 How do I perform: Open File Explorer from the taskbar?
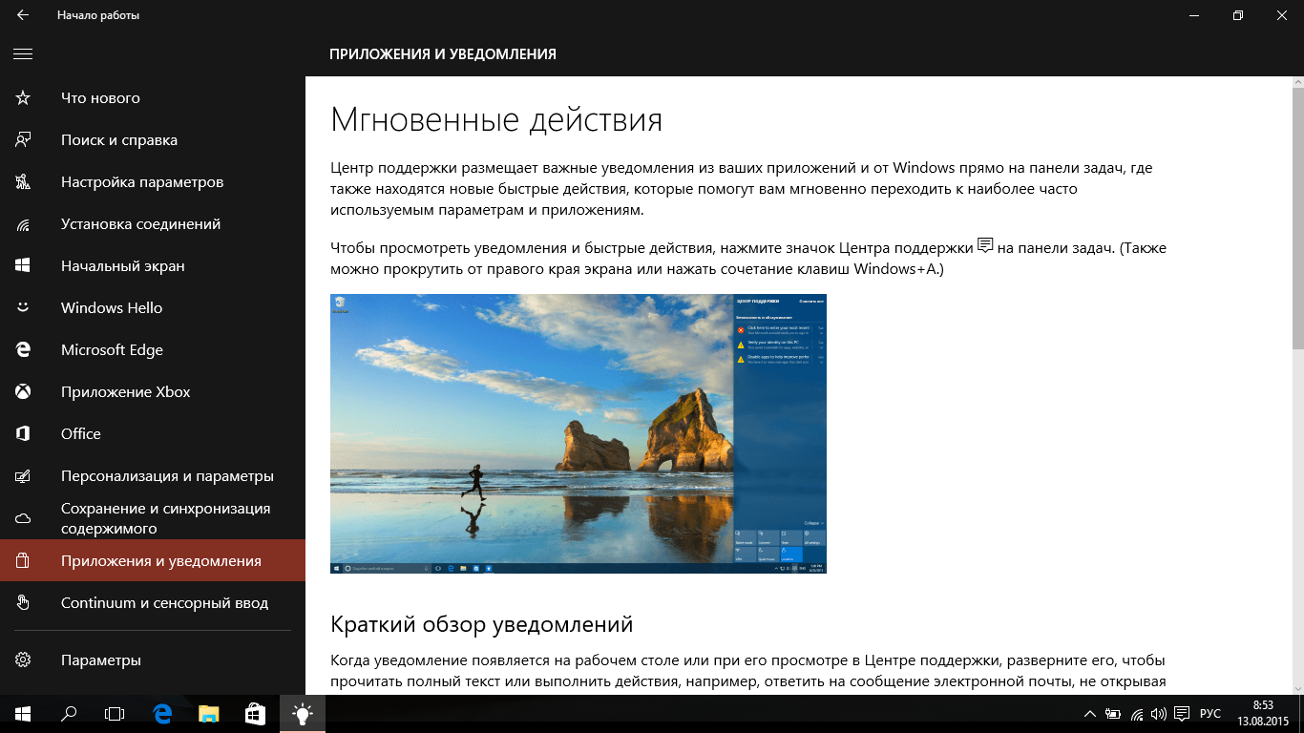pyautogui.click(x=209, y=713)
